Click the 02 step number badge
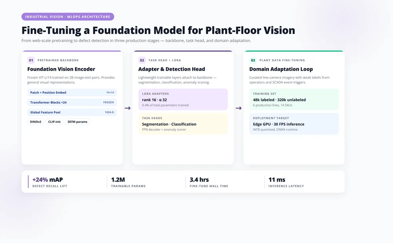Image resolution: width=393 pixels, height=243 pixels. point(142,60)
